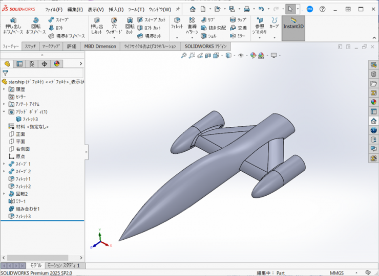The height and width of the screenshot is (276, 379).
Task: Select the ミラー mirror tool in the ribbon
Action: pyautogui.click(x=238, y=36)
